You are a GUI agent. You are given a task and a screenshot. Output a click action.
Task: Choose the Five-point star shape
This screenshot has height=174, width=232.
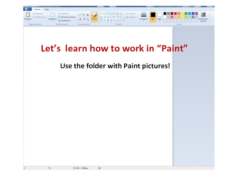click(x=108, y=20)
